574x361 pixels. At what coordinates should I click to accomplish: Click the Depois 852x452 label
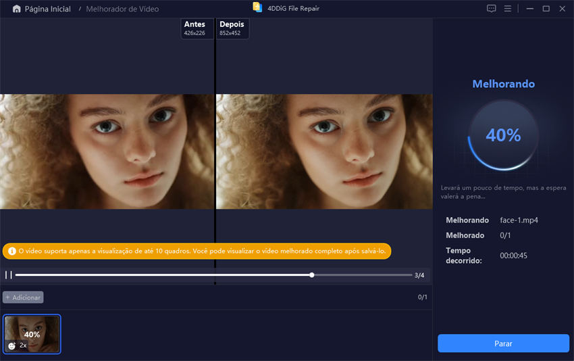pos(232,28)
